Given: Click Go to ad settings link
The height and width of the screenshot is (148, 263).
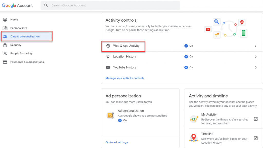Looking at the screenshot, I should [117, 142].
